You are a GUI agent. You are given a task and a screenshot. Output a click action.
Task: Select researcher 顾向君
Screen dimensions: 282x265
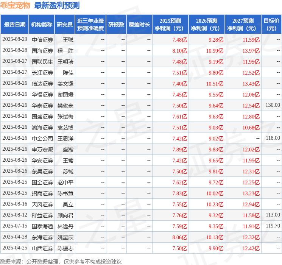pos(65,215)
